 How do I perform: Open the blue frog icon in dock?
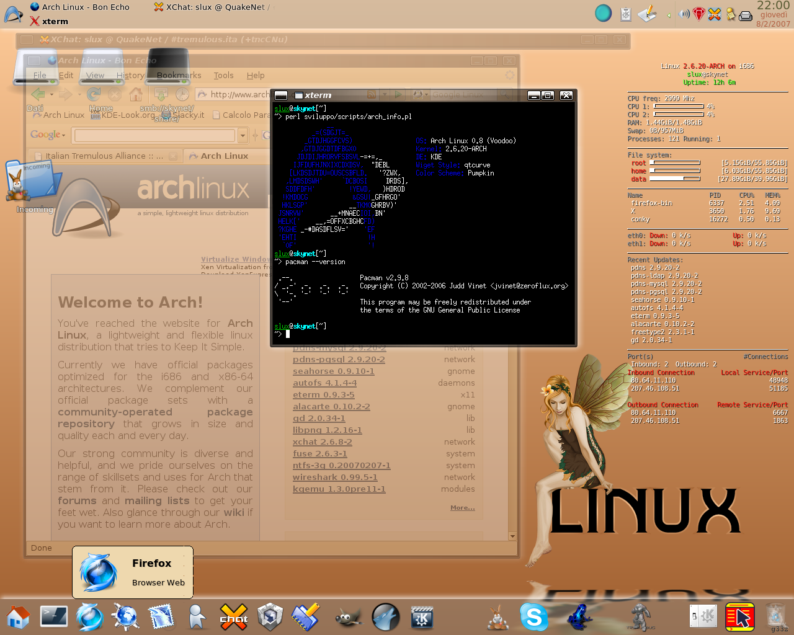coord(579,617)
